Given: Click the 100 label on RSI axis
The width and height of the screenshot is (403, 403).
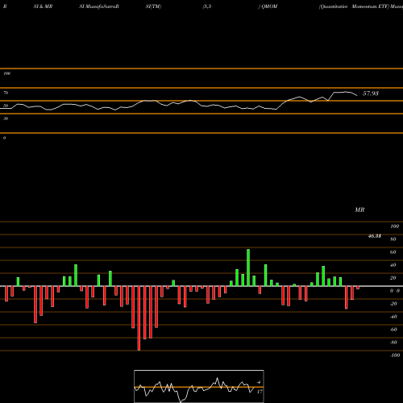Looking at the screenshot, I should coord(6,73).
